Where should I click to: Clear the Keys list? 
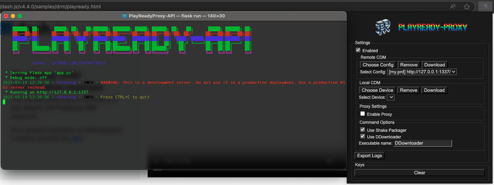click(420, 172)
